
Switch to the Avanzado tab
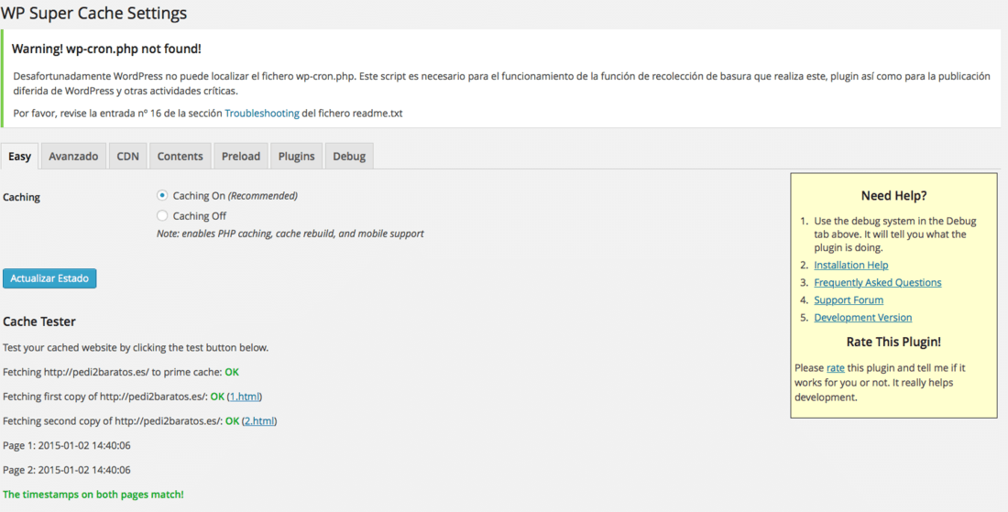(73, 156)
